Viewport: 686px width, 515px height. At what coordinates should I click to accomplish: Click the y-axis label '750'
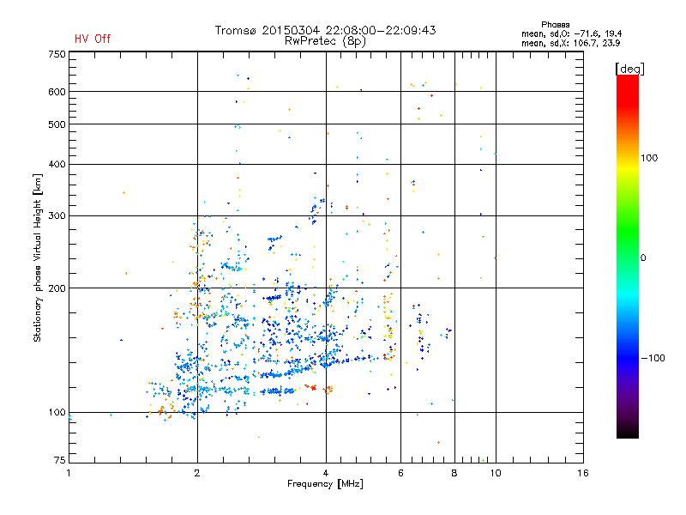click(x=57, y=54)
